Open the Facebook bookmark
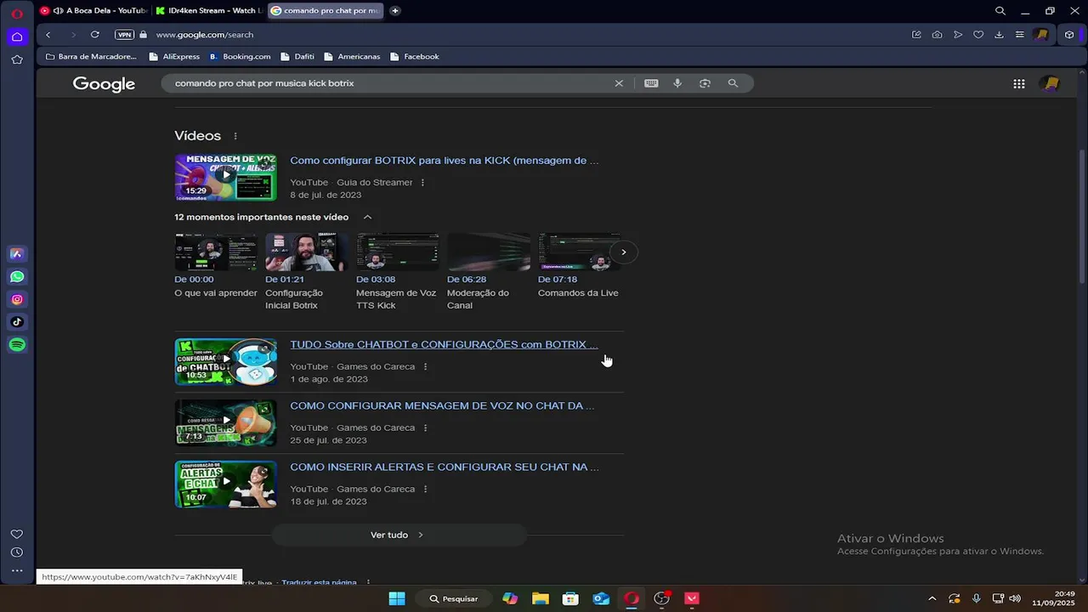The image size is (1088, 612). click(x=414, y=57)
